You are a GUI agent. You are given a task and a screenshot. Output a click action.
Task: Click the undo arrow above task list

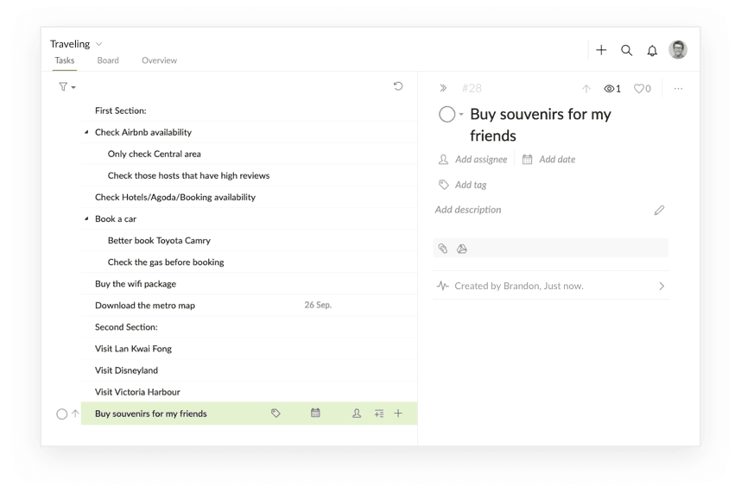pyautogui.click(x=398, y=86)
